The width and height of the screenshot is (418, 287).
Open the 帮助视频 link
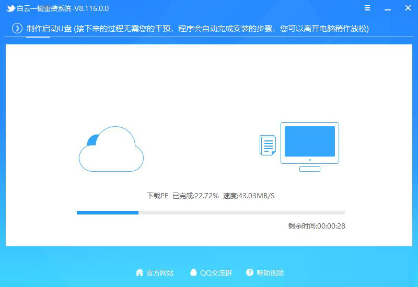270,273
